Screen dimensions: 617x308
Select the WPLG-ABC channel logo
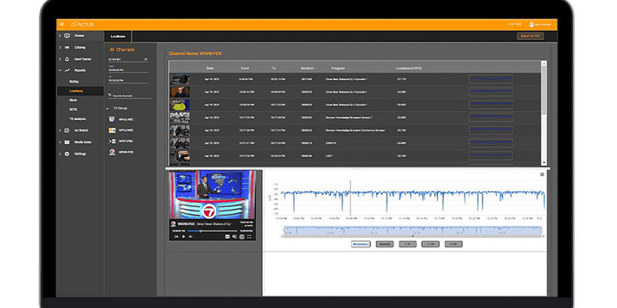[112, 120]
